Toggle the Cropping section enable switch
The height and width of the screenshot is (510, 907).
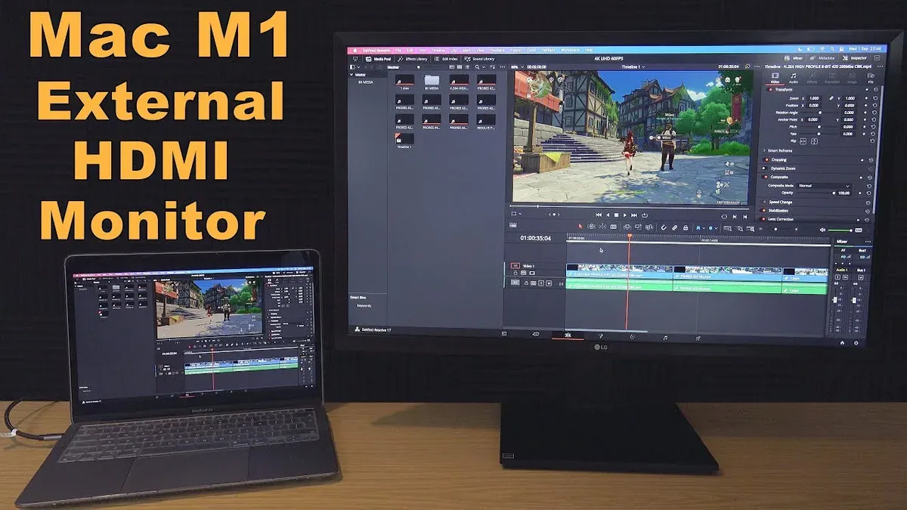pyautogui.click(x=766, y=159)
